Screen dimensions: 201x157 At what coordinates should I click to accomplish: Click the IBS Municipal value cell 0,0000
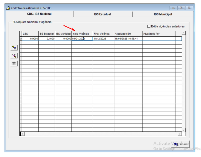tap(63, 39)
